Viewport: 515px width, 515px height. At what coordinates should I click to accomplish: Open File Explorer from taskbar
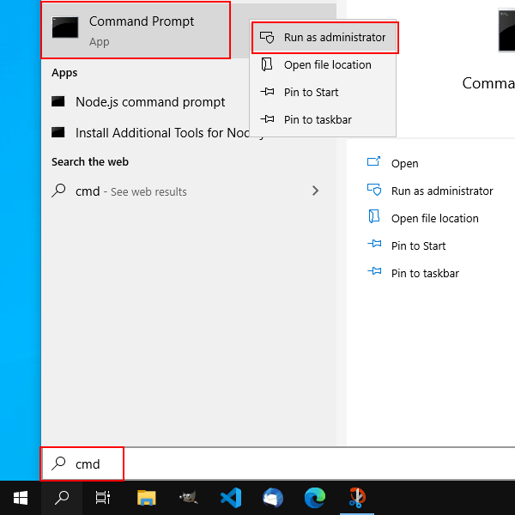pos(146,498)
